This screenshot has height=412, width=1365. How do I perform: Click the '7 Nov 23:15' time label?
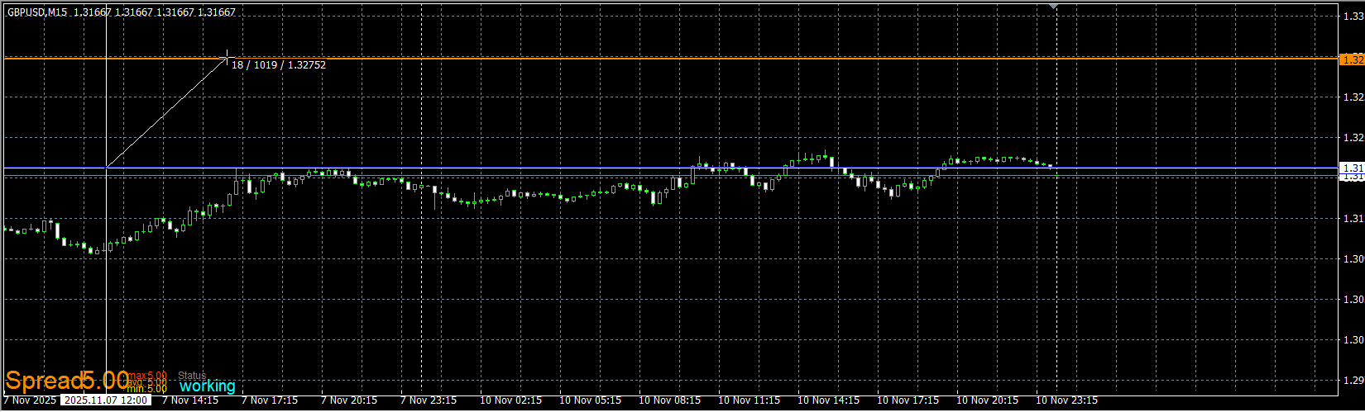[429, 400]
